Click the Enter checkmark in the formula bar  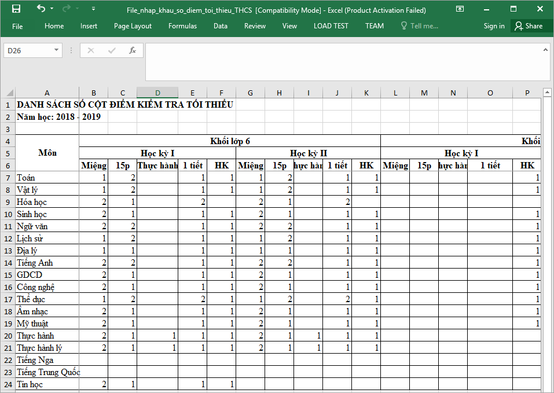click(112, 50)
